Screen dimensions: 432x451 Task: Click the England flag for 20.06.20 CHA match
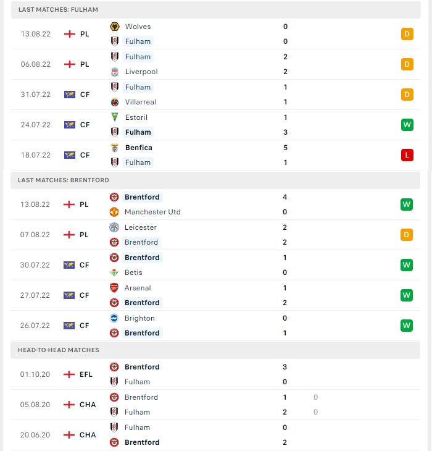(69, 435)
